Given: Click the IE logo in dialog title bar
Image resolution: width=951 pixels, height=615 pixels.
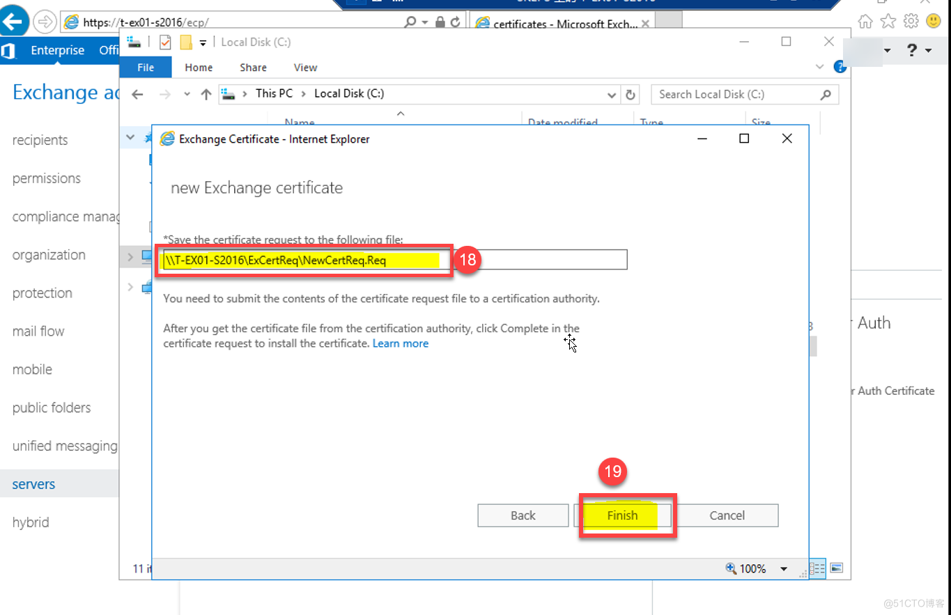Looking at the screenshot, I should tap(167, 139).
